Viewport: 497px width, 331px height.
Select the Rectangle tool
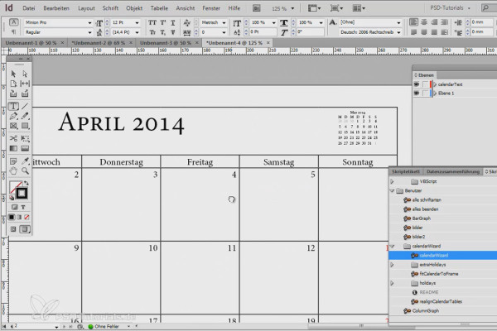[x=25, y=126]
